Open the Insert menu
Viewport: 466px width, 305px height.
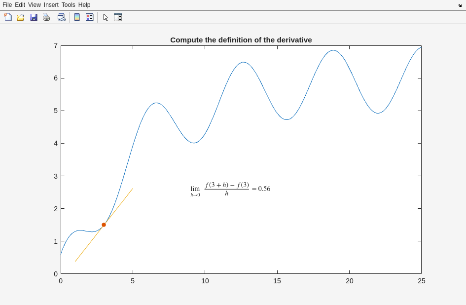[x=51, y=5]
